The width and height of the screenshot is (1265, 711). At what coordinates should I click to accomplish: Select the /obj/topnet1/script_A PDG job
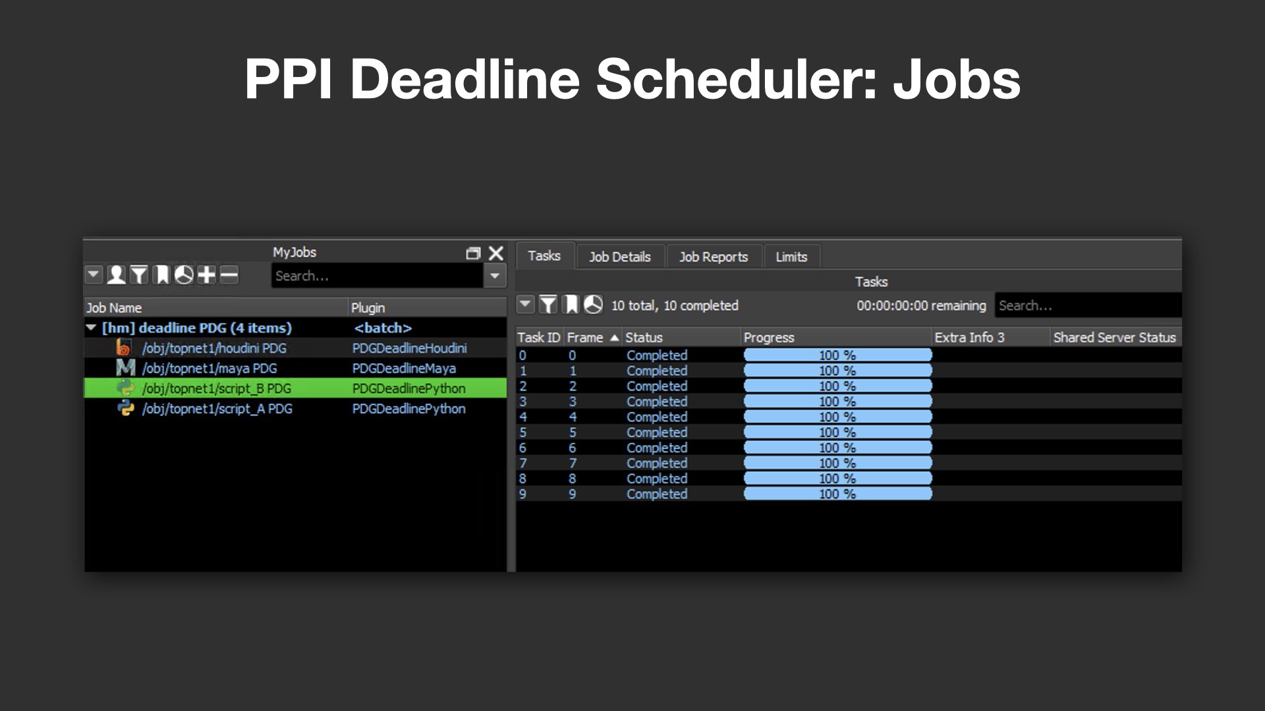(x=217, y=409)
